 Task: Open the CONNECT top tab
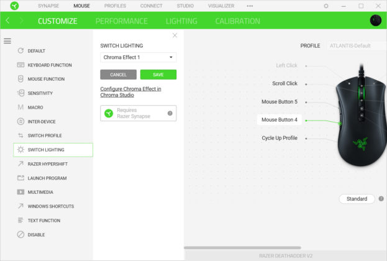(x=151, y=6)
